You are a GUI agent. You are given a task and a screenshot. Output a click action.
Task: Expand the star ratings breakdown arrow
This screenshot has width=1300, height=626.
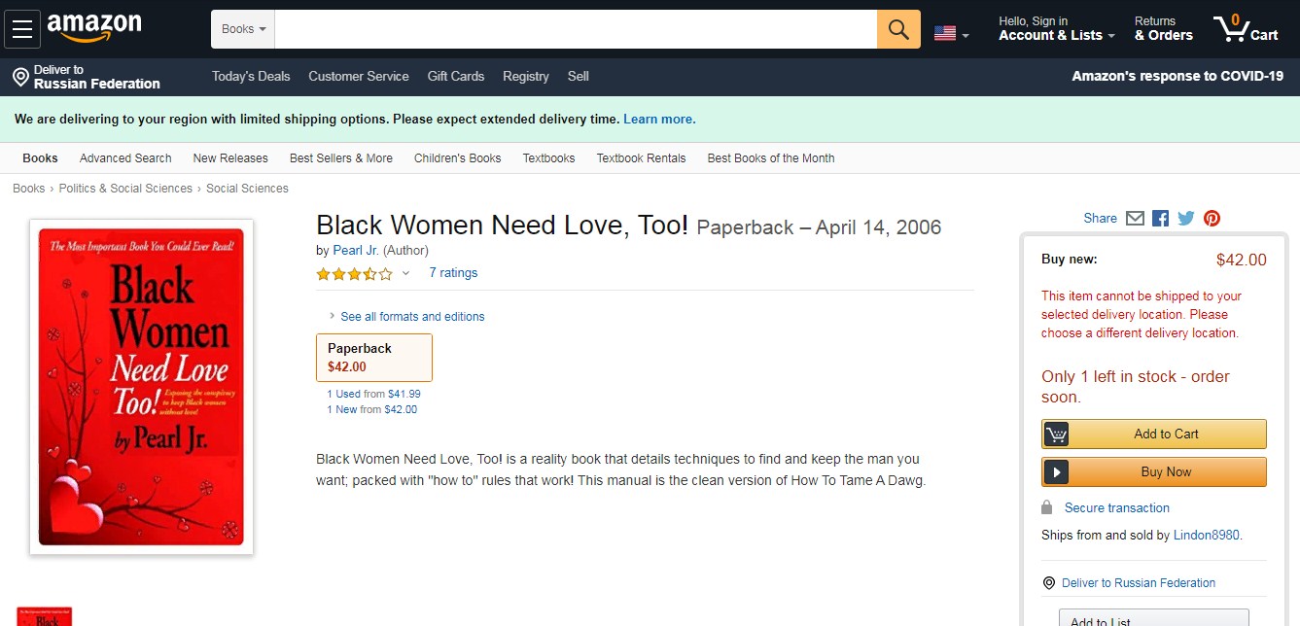click(405, 274)
